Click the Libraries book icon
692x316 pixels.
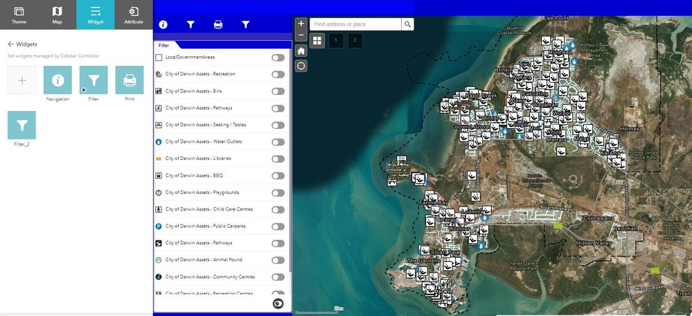[159, 159]
